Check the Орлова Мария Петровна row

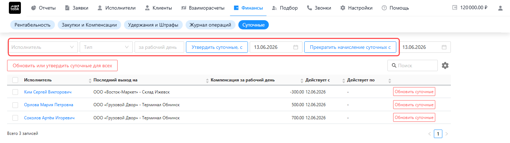15,105
